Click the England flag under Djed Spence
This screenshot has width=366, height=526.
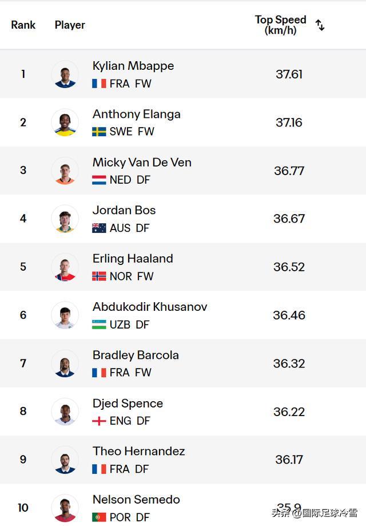coord(99,421)
